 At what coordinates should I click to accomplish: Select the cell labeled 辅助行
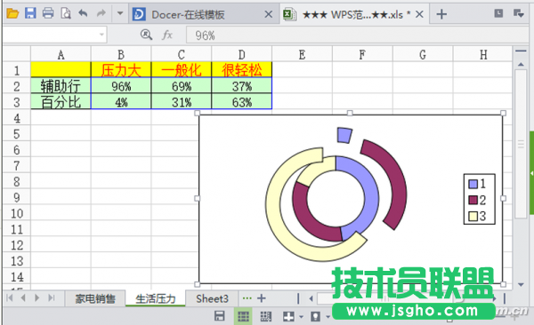click(61, 86)
